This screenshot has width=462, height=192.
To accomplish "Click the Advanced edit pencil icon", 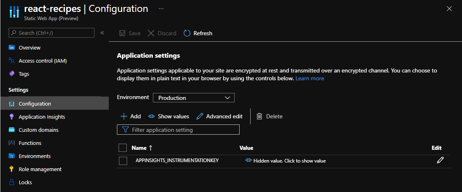I will coord(200,117).
